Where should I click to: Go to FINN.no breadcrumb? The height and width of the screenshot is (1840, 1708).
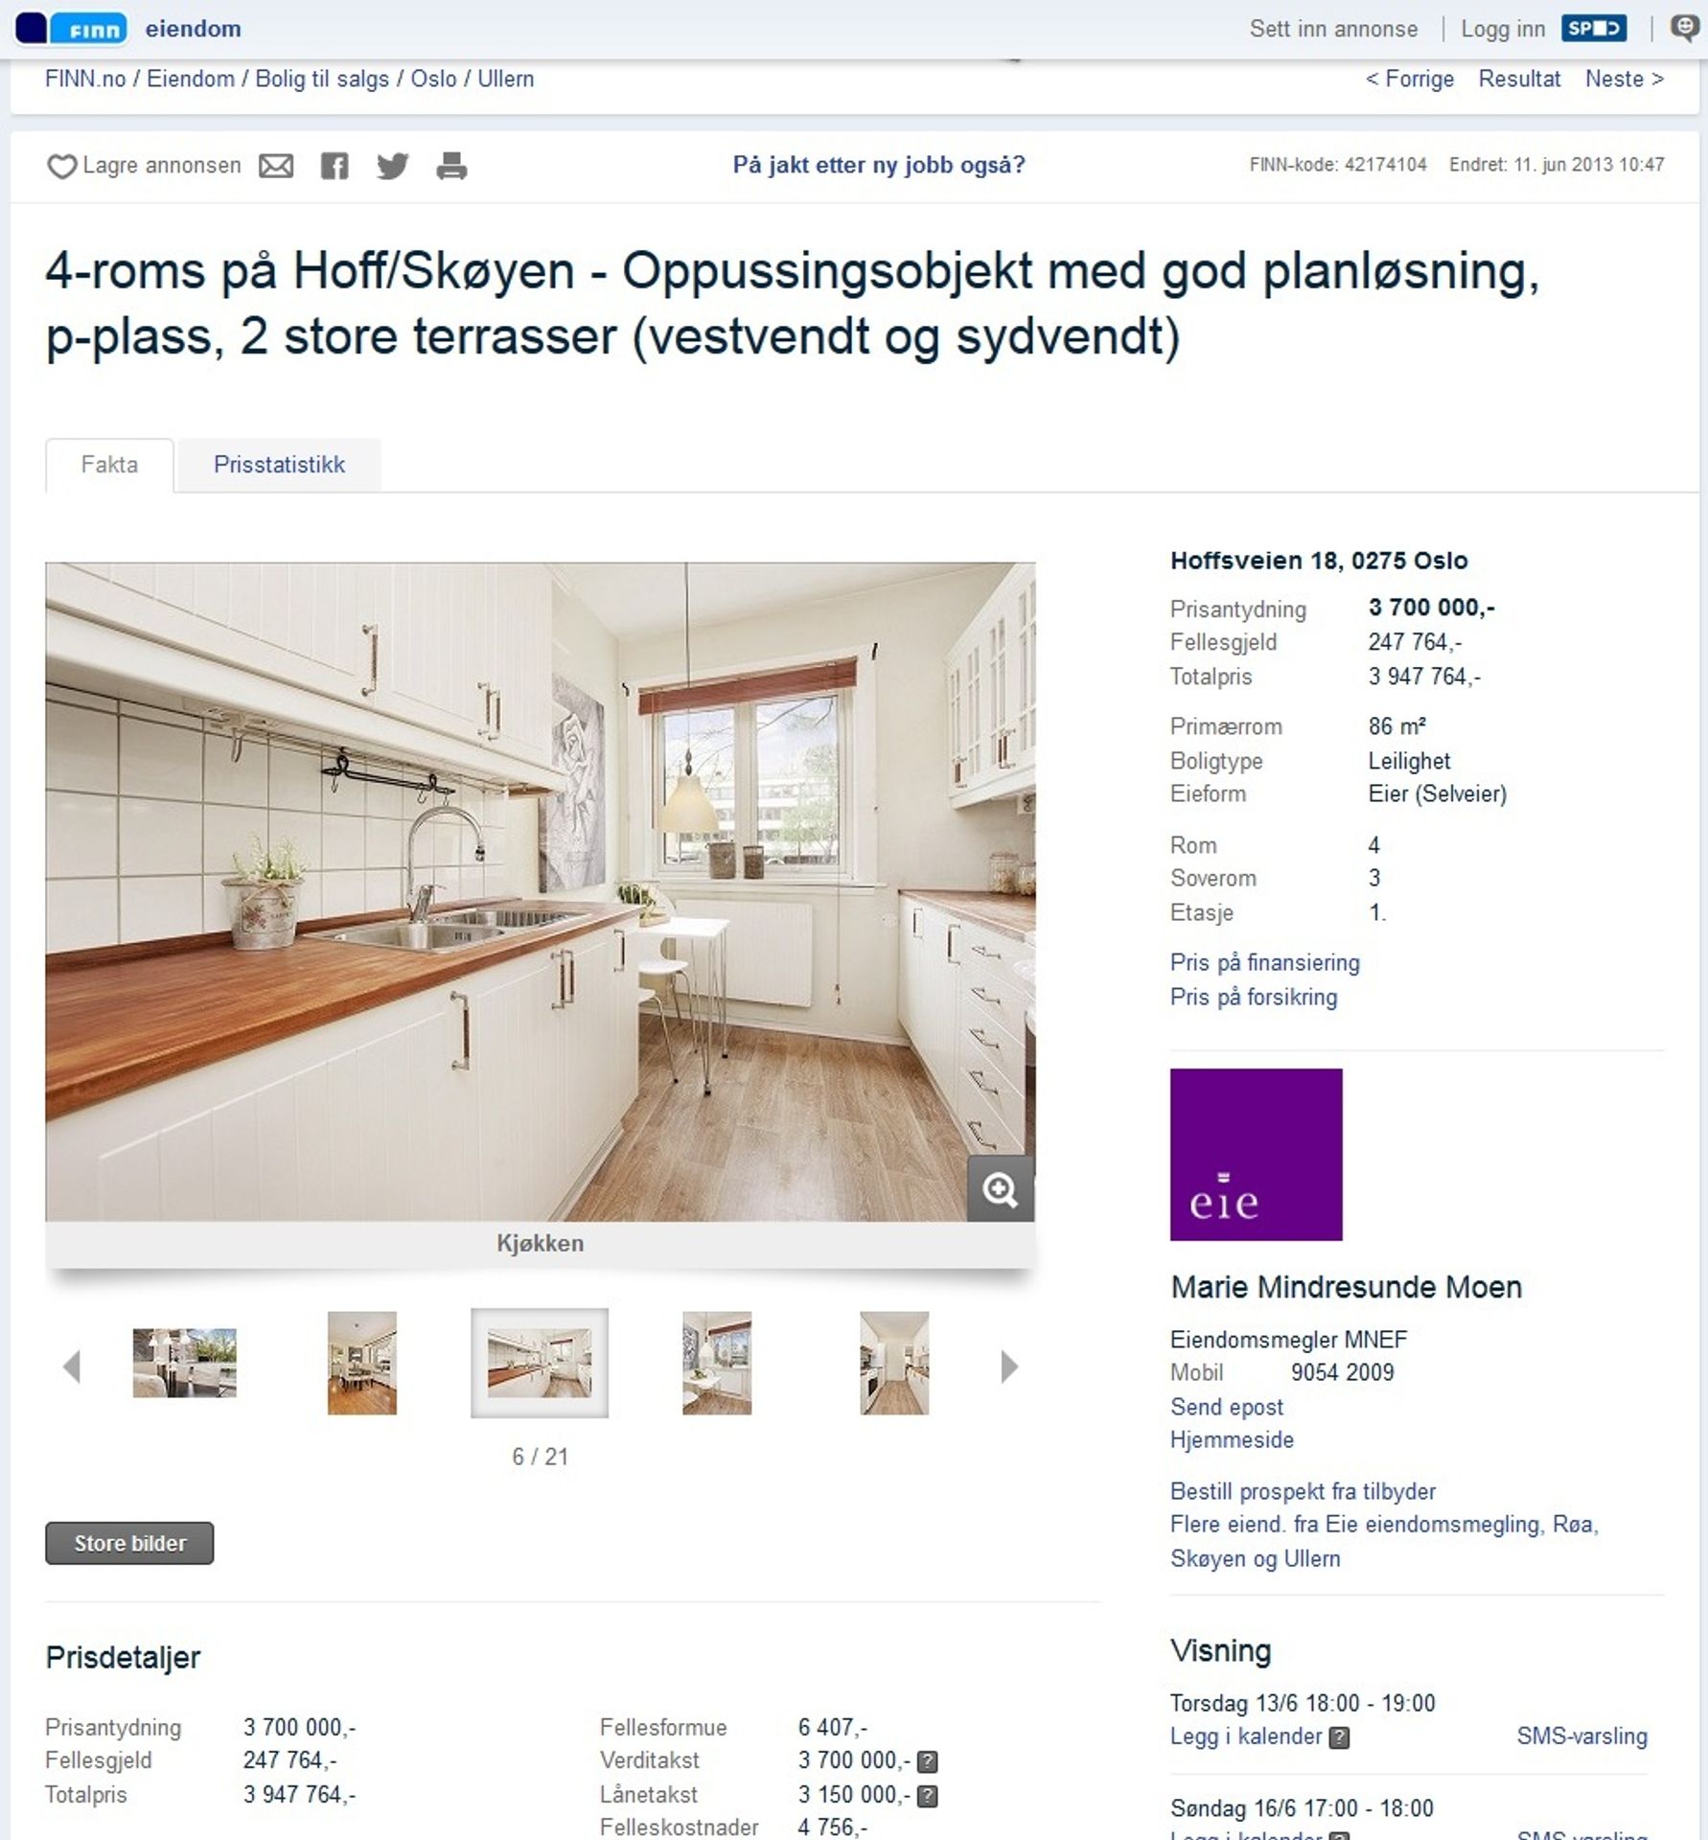(x=85, y=79)
